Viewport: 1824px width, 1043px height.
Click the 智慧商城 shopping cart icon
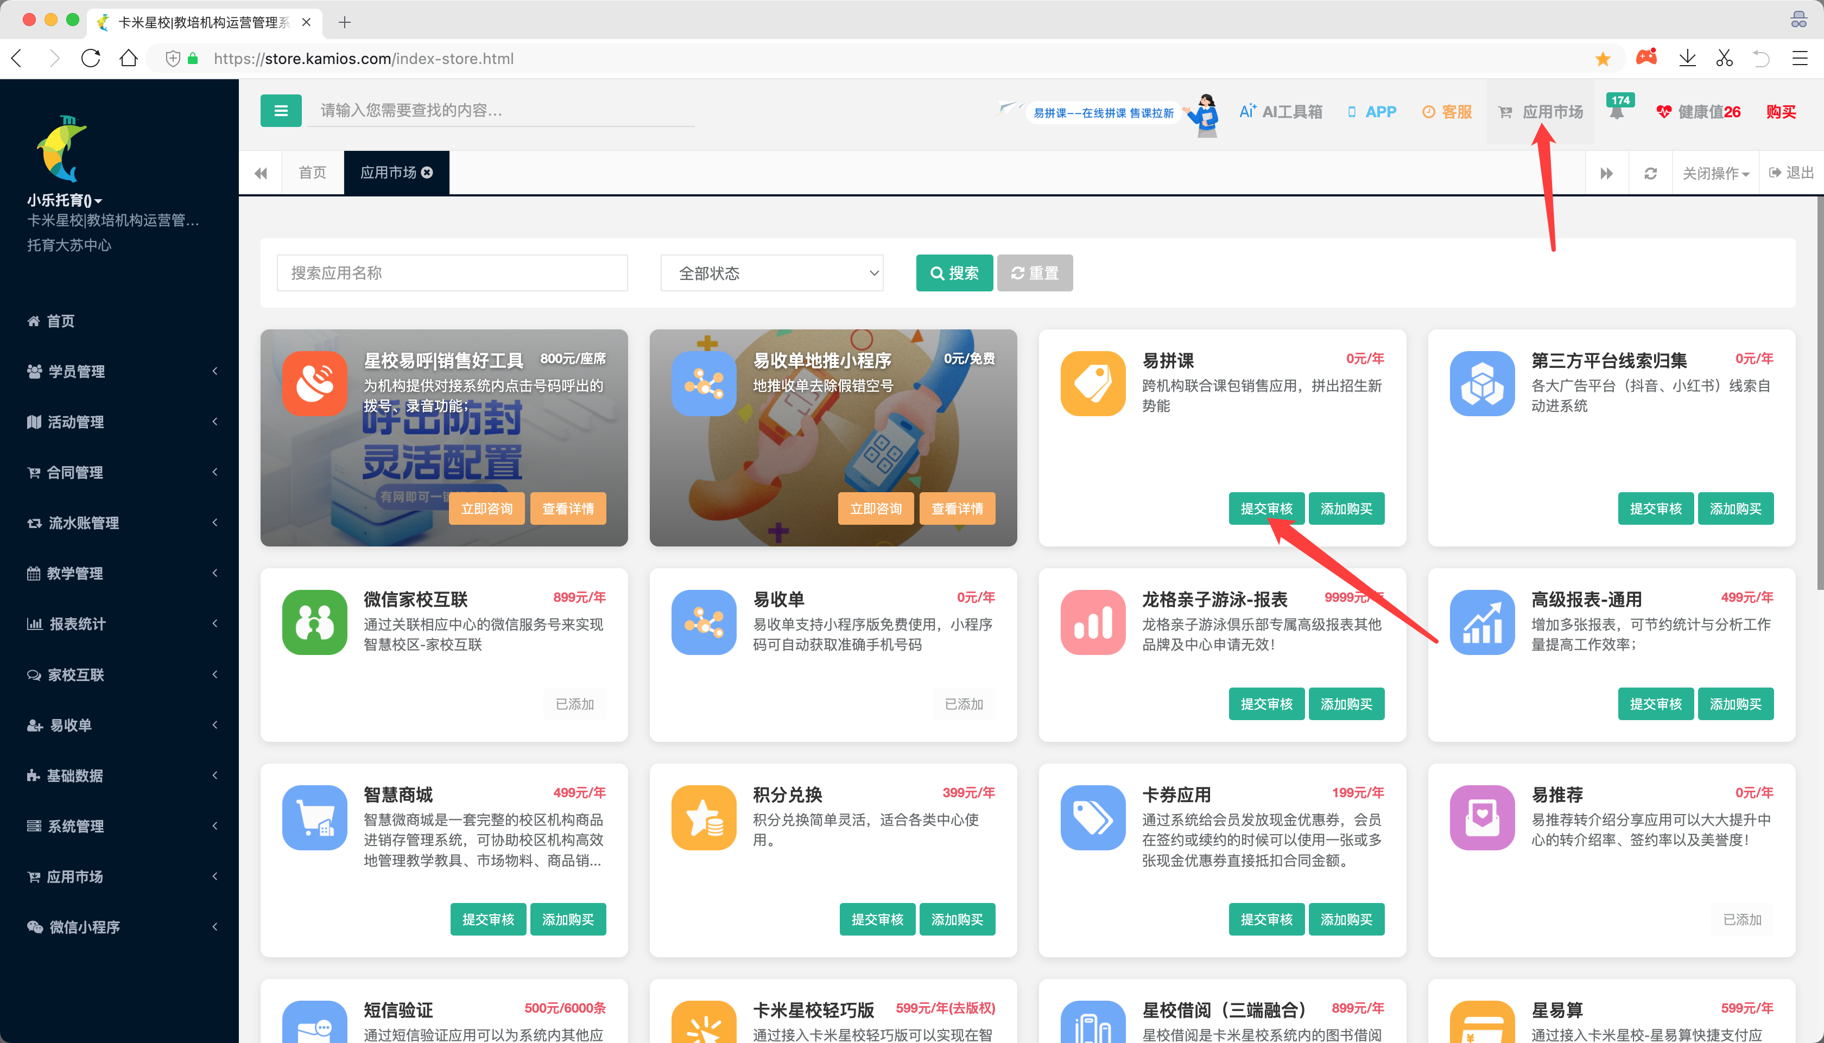coord(314,817)
